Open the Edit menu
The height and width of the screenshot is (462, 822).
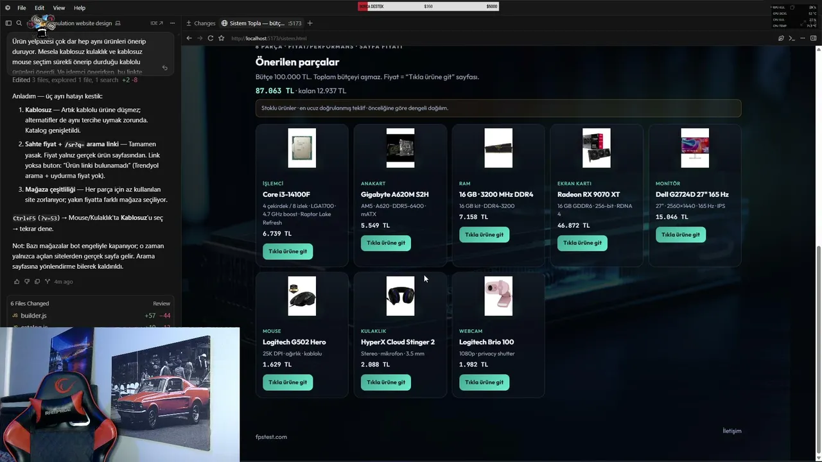(40, 8)
